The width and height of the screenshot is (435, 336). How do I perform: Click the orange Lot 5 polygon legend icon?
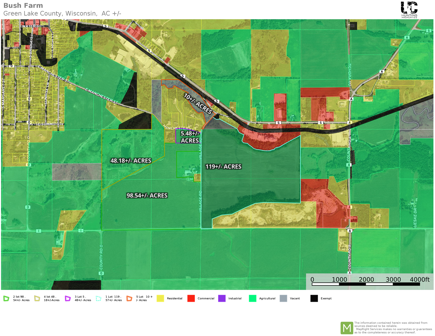pyautogui.click(x=129, y=298)
